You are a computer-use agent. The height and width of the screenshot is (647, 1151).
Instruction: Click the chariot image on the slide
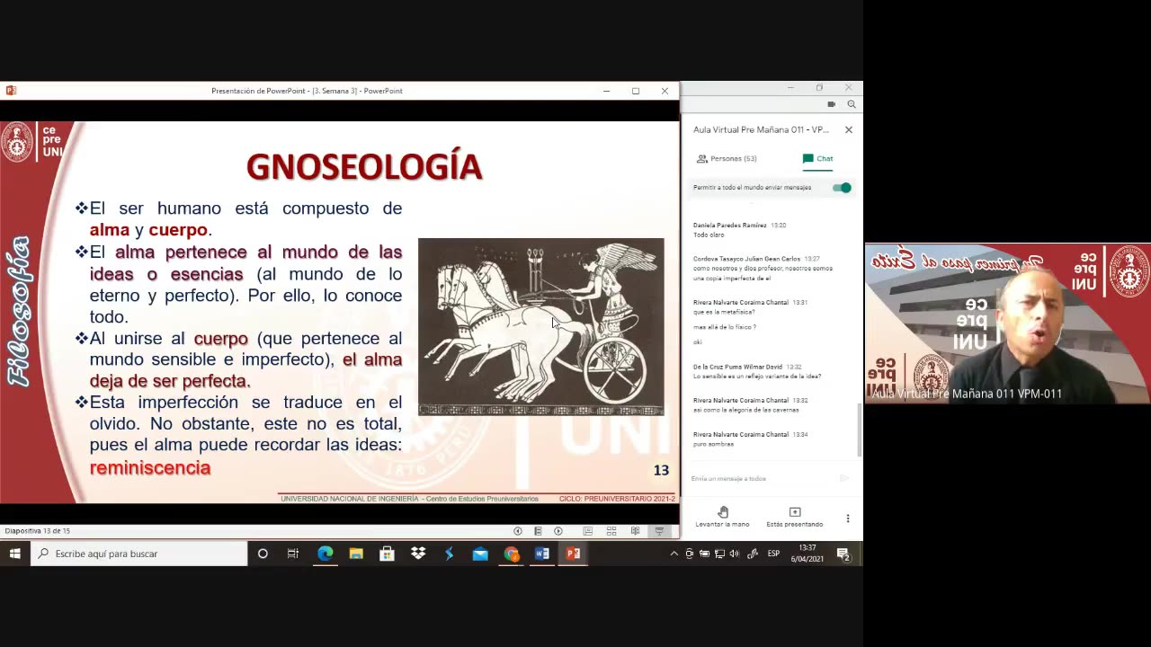coord(541,327)
